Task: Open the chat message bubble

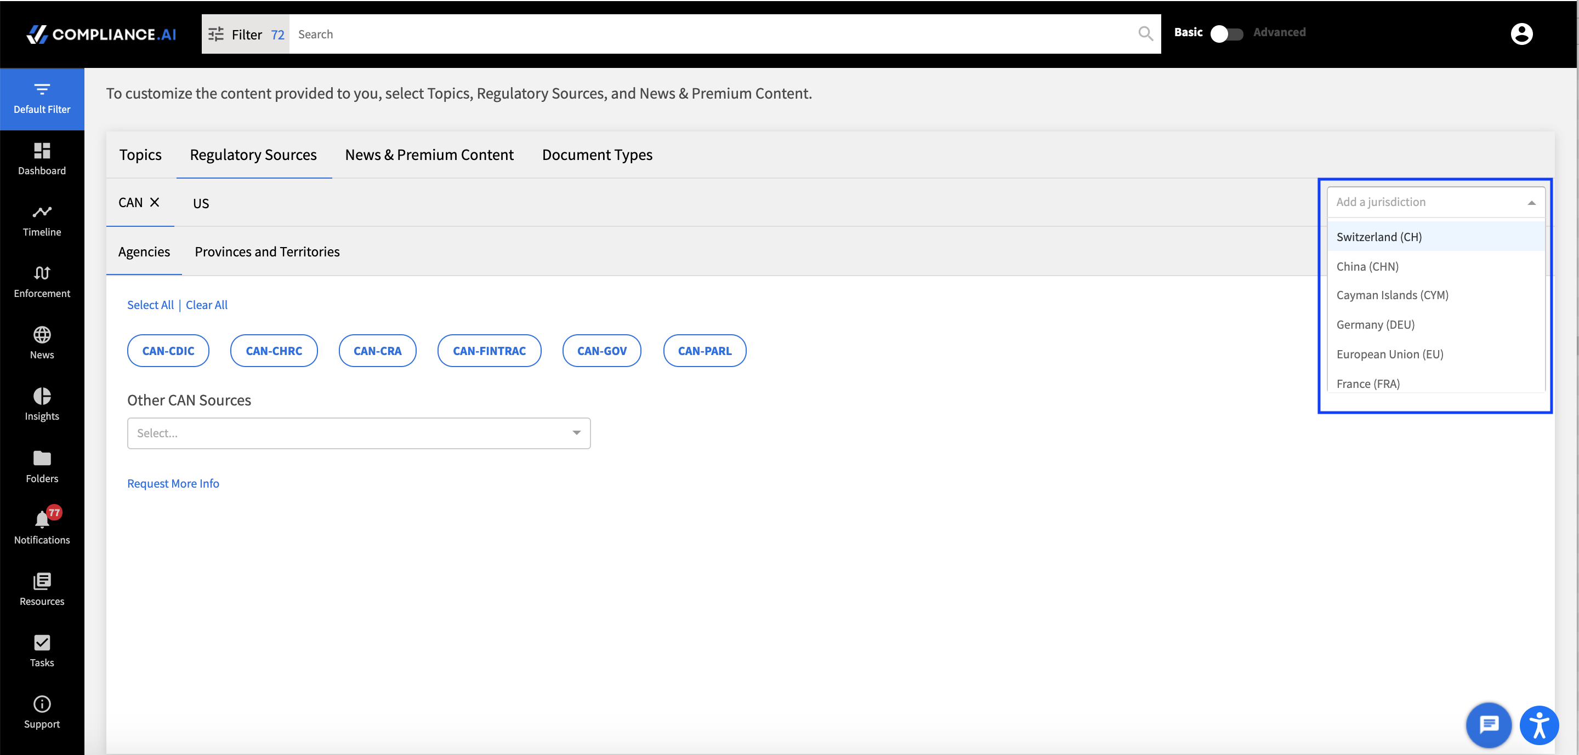Action: pyautogui.click(x=1489, y=725)
